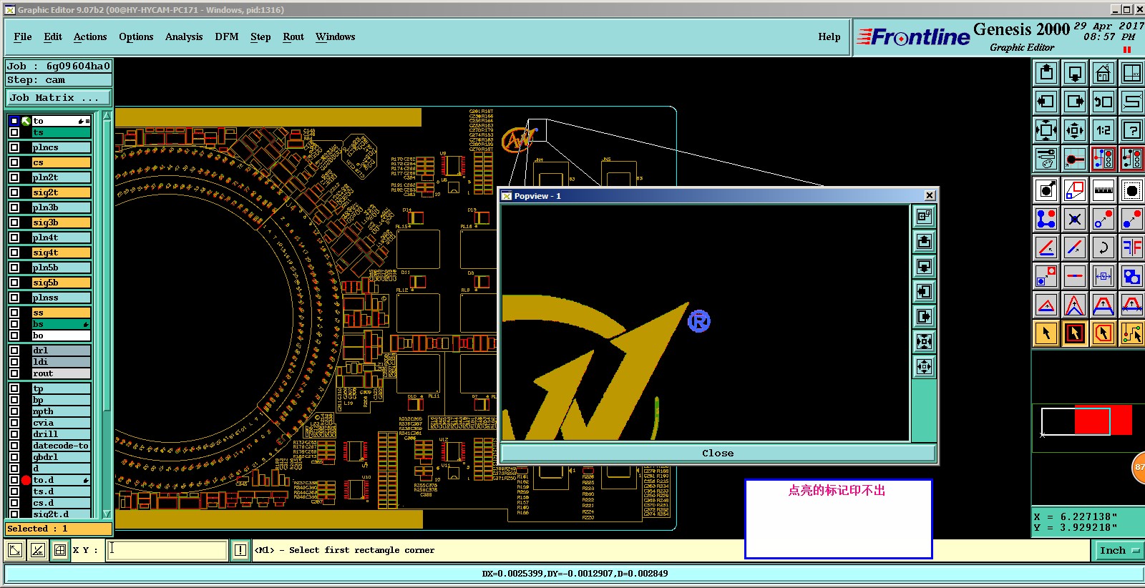Viewport: 1145px width, 588px height.
Task: Close Popview with its title bar X
Action: coord(930,195)
